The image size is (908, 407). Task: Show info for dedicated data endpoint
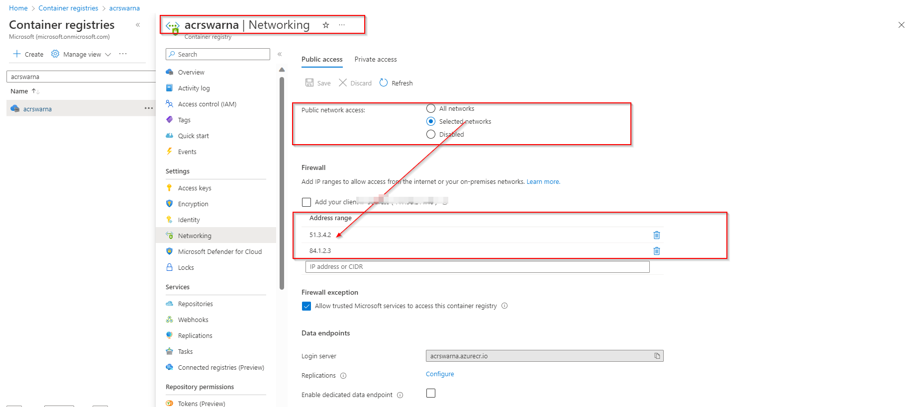pyautogui.click(x=400, y=395)
